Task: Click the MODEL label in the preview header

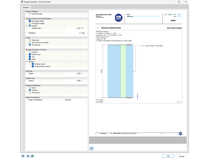Action: pyautogui.click(x=173, y=20)
